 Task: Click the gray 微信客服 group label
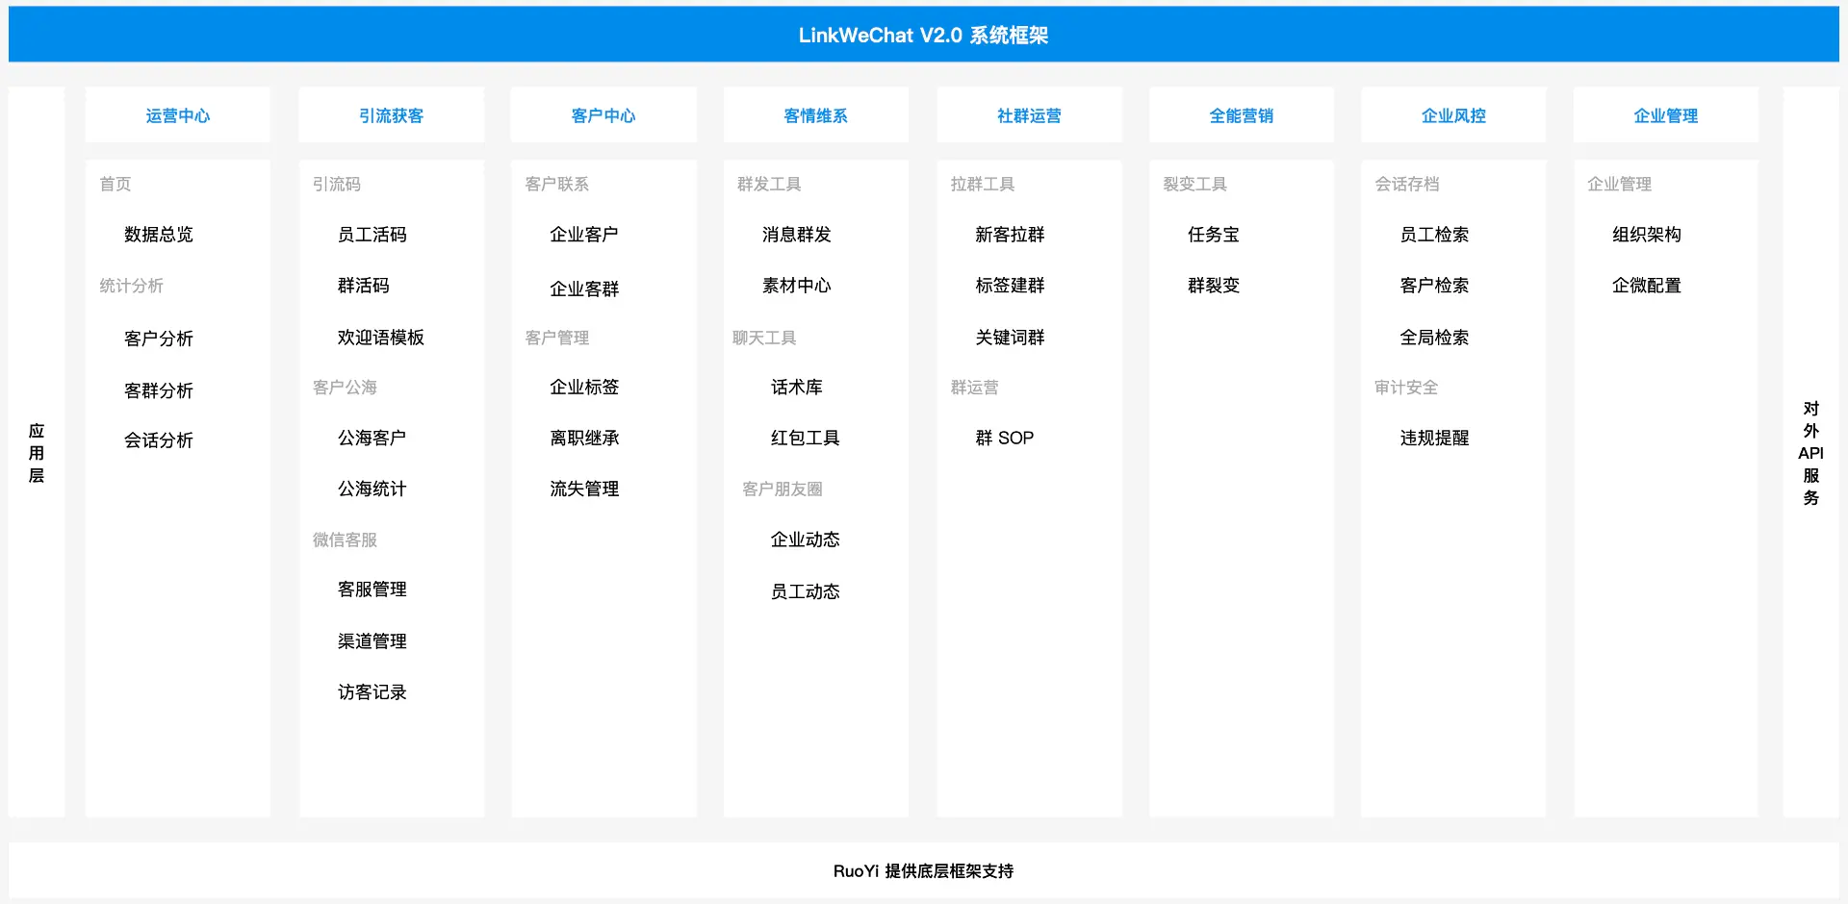click(345, 540)
